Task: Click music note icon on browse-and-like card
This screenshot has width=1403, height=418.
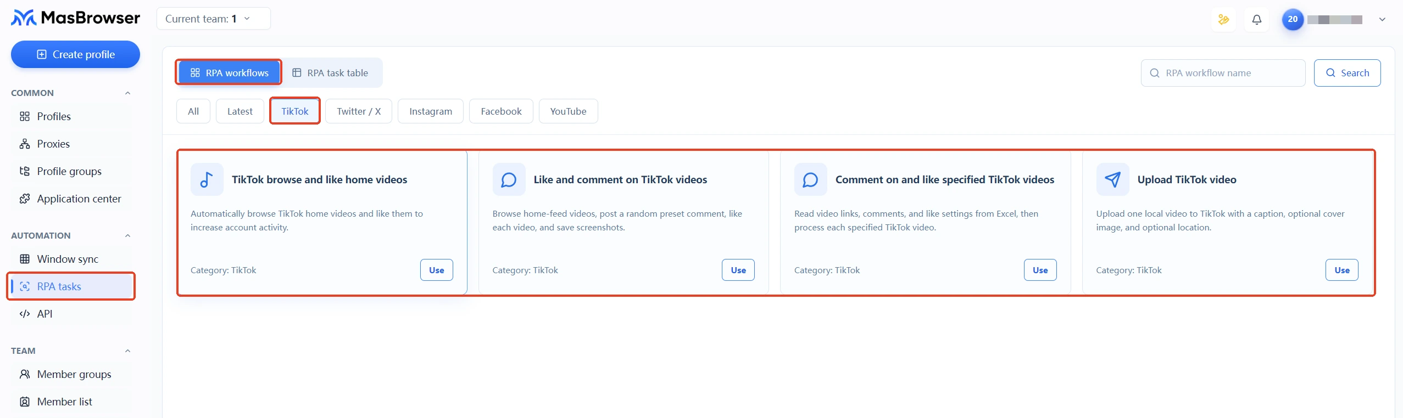Action: [x=207, y=179]
